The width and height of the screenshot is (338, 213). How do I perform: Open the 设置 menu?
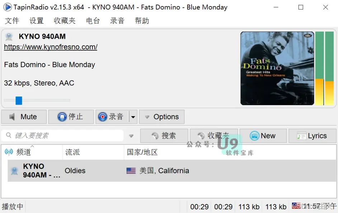(x=37, y=21)
